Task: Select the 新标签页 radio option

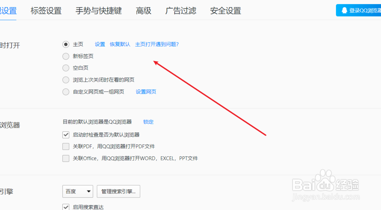Action: [x=66, y=56]
